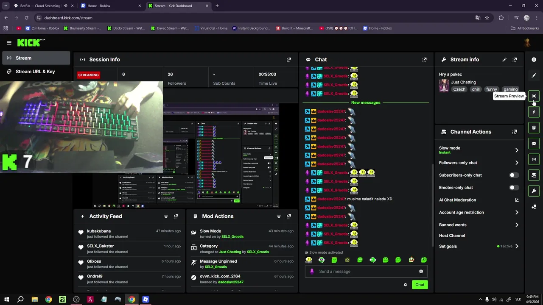Toggle Emotes-only chat switch
This screenshot has height=305, width=543.
point(514,188)
